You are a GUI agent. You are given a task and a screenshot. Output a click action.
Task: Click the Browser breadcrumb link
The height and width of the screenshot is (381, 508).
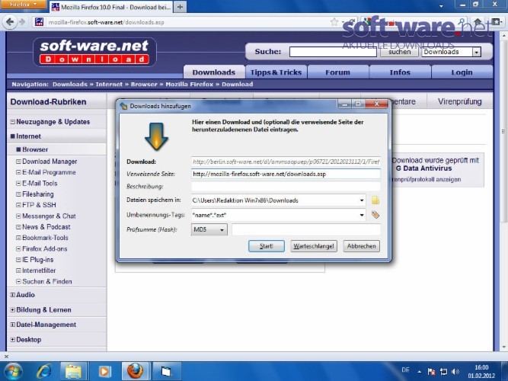144,85
